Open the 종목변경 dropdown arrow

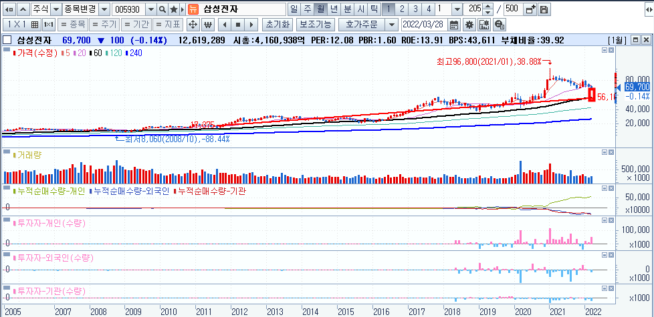click(105, 9)
